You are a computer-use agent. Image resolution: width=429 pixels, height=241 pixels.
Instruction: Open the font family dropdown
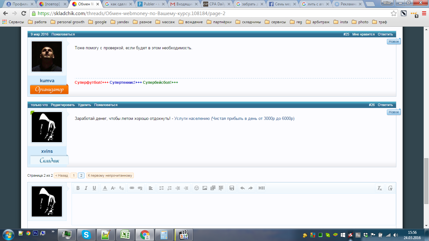tap(121, 188)
